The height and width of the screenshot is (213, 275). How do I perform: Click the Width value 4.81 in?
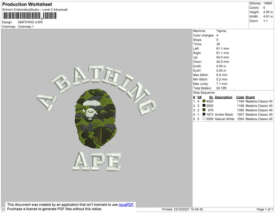(x=268, y=17)
